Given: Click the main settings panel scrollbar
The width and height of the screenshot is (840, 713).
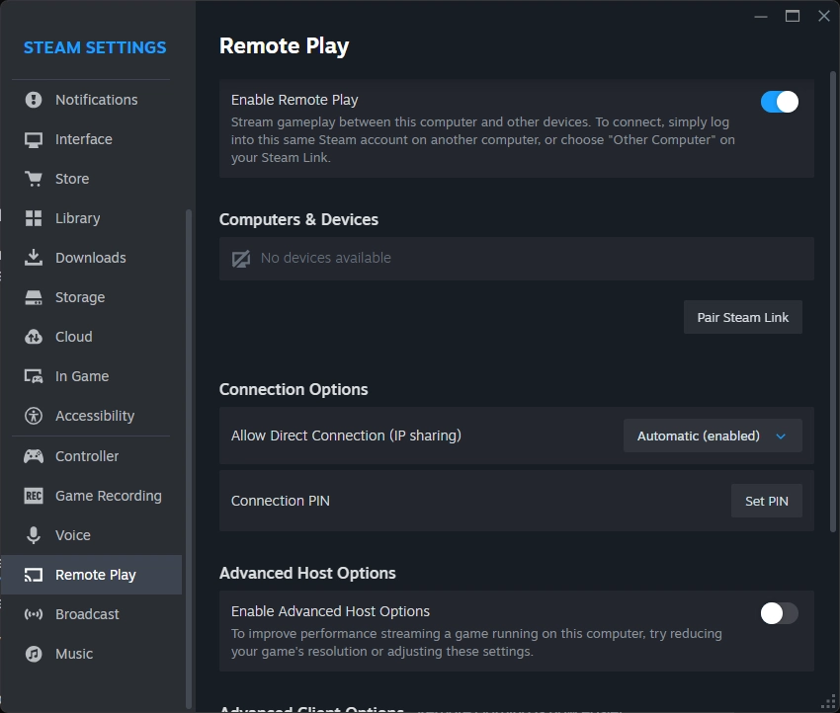Looking at the screenshot, I should [x=832, y=301].
